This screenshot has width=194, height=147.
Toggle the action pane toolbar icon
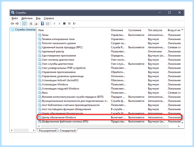pos(48,24)
